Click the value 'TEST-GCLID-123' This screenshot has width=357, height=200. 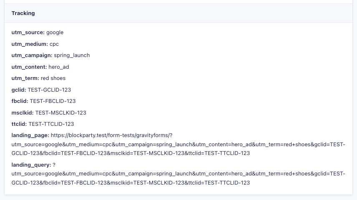point(49,90)
